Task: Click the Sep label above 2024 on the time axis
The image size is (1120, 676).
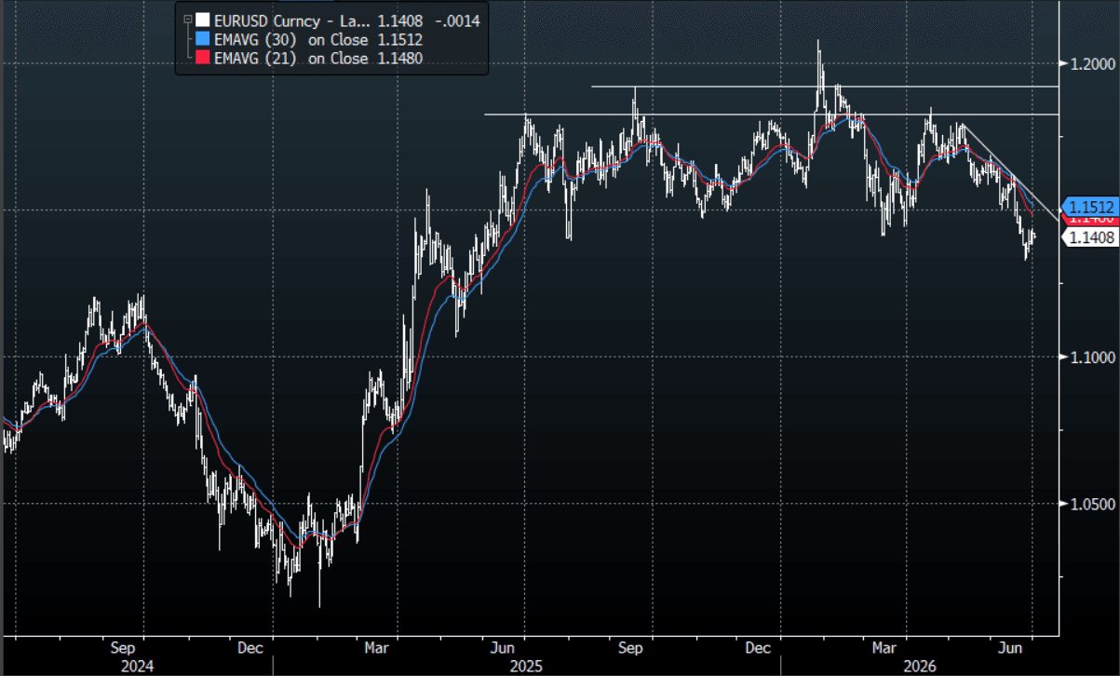Action: coord(124,647)
